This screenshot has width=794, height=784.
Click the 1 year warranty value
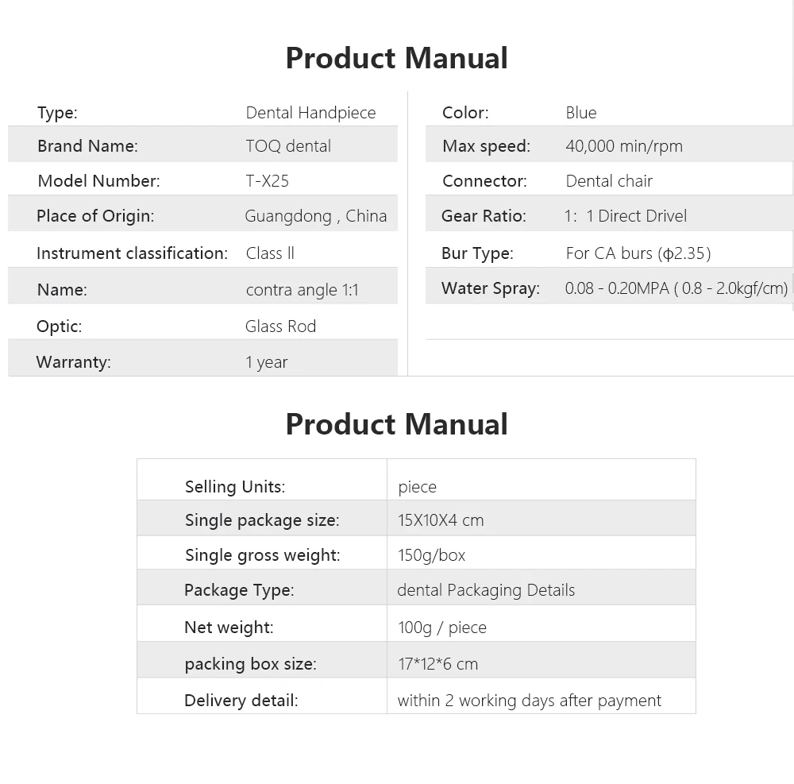(266, 362)
